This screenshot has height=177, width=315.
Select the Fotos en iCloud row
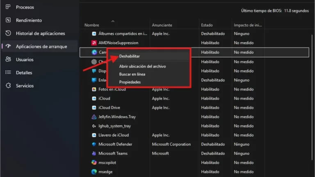tap(112, 89)
